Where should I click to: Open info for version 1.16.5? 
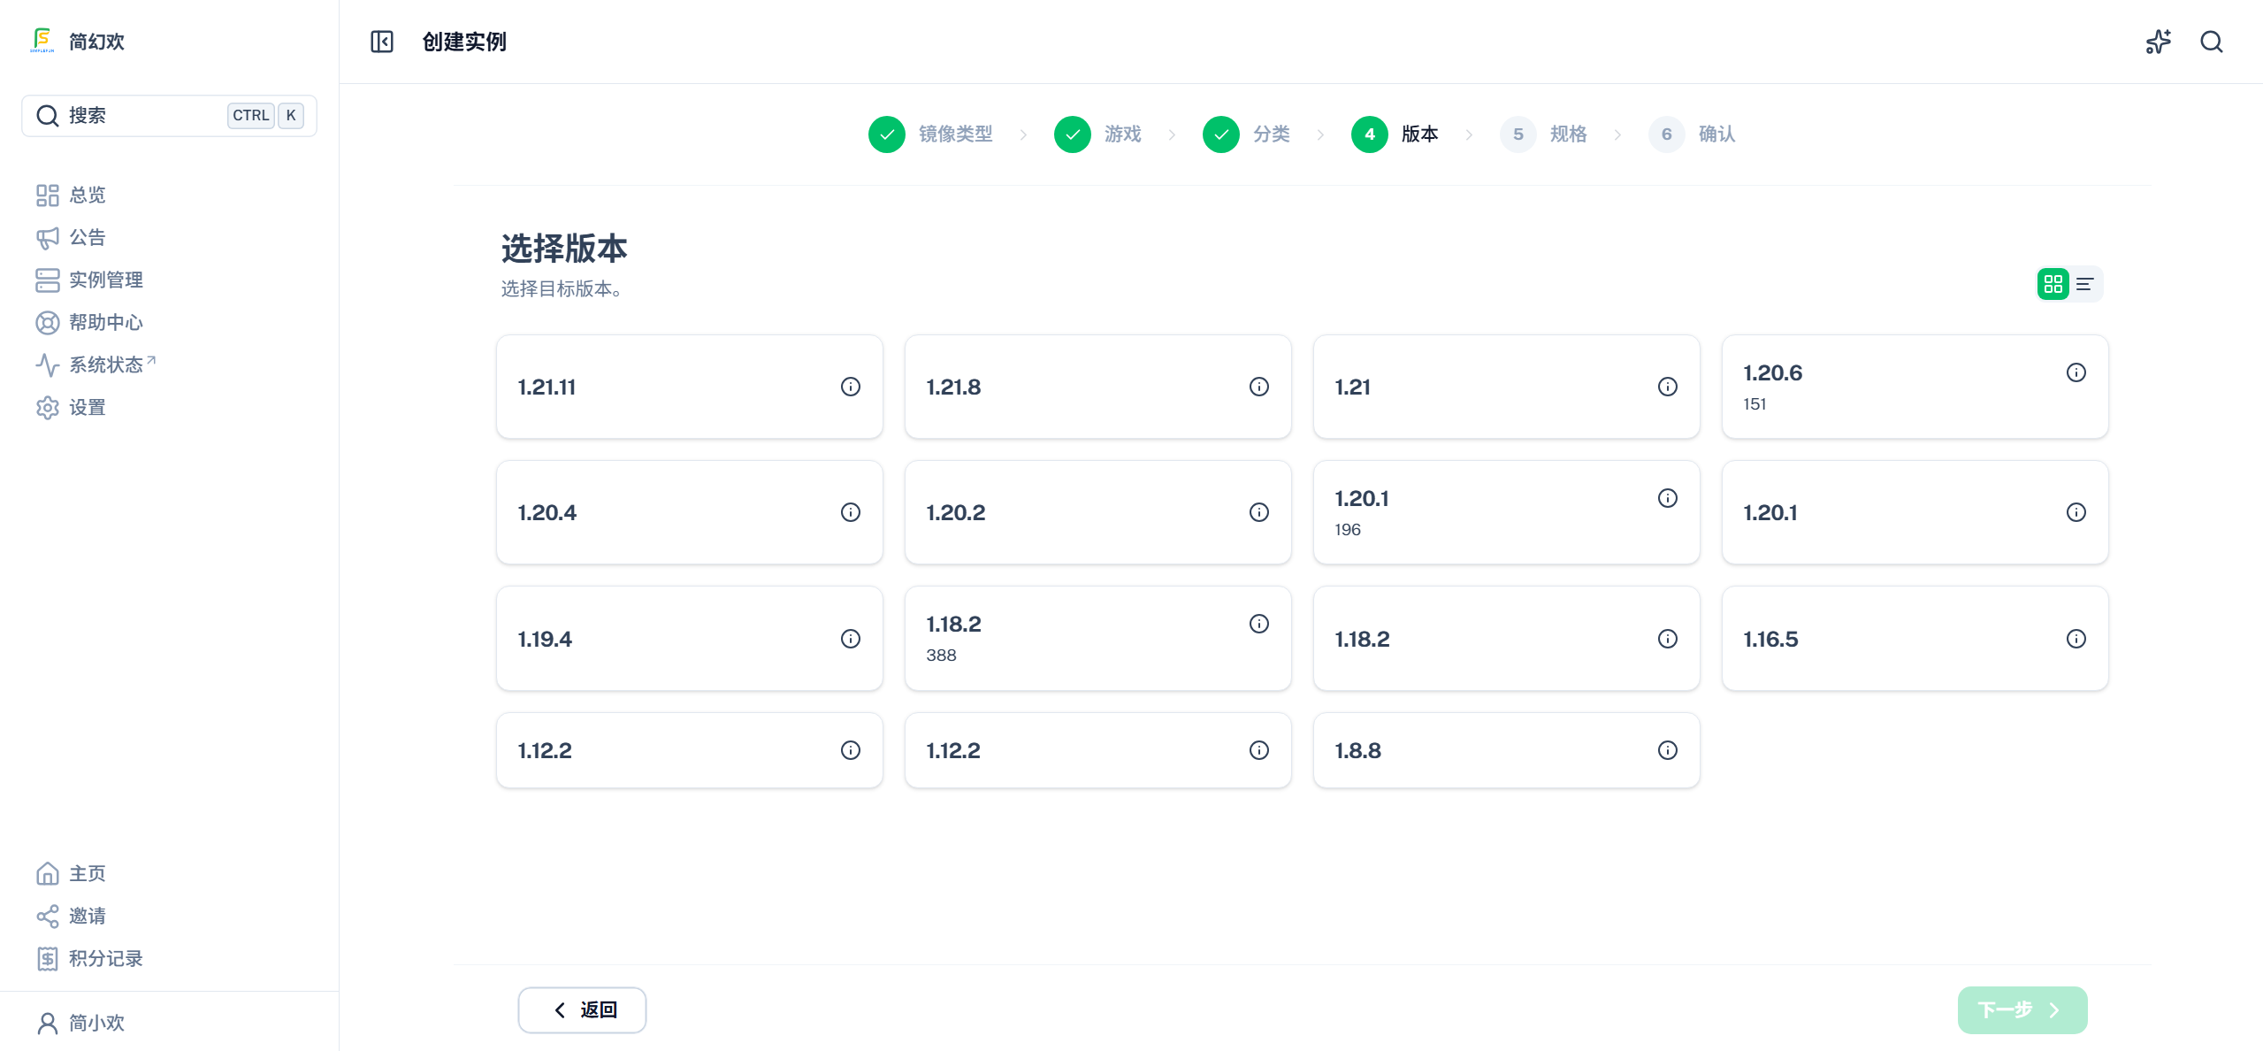click(2076, 639)
